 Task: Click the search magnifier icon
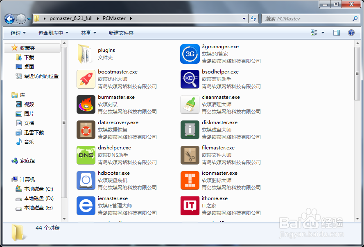point(355,18)
